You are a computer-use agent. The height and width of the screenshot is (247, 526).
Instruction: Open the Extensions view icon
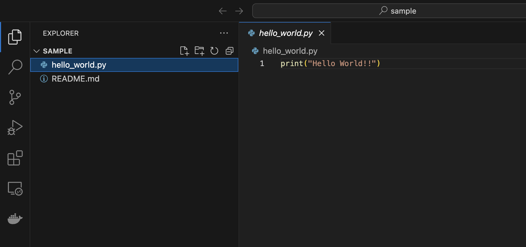click(15, 158)
